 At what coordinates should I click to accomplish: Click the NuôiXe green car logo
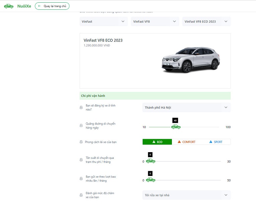click(9, 6)
